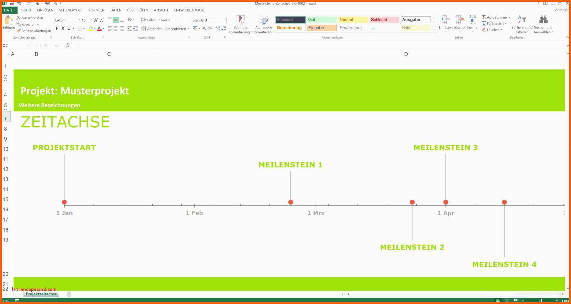Apply the Gut cell style
The image size is (571, 304).
322,20
